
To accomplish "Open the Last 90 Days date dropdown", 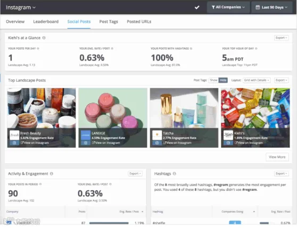I will (271, 7).
